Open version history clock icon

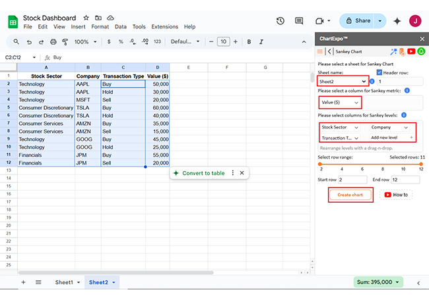280,21
